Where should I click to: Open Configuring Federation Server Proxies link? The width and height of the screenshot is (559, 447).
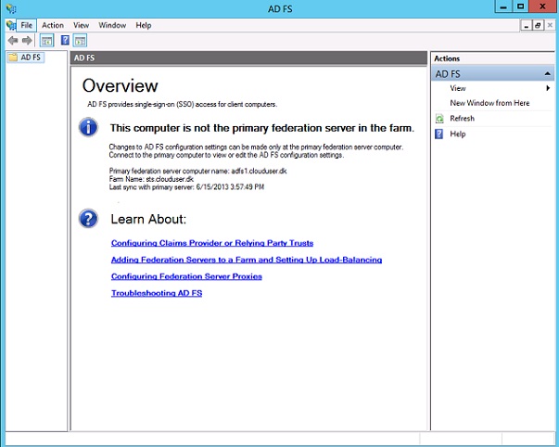pos(186,276)
